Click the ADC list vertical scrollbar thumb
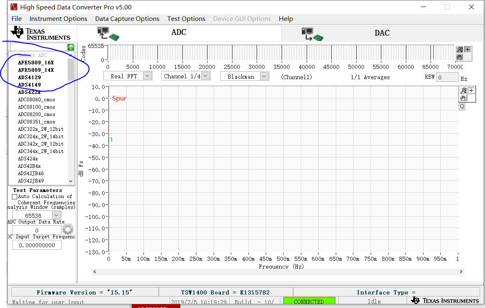The height and width of the screenshot is (308, 485). click(x=71, y=69)
